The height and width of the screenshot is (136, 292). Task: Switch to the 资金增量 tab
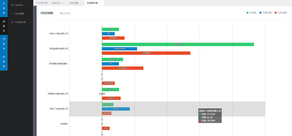tap(74, 3)
